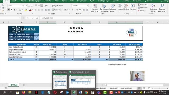The image size is (169, 95).
Task: Open Calculator from the taskbar
Action: point(92,92)
